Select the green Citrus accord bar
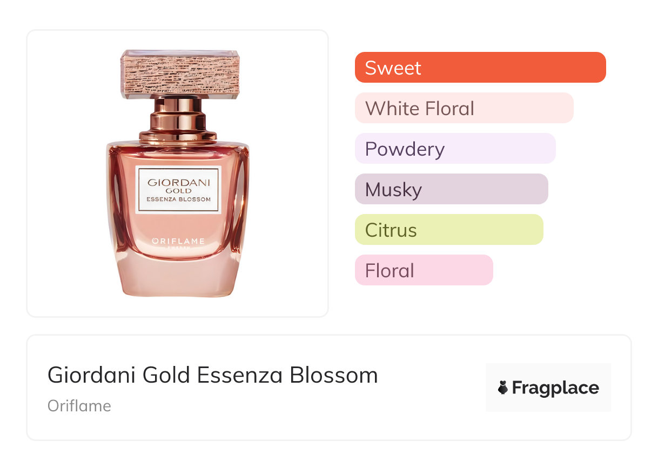The height and width of the screenshot is (467, 658). pyautogui.click(x=448, y=230)
